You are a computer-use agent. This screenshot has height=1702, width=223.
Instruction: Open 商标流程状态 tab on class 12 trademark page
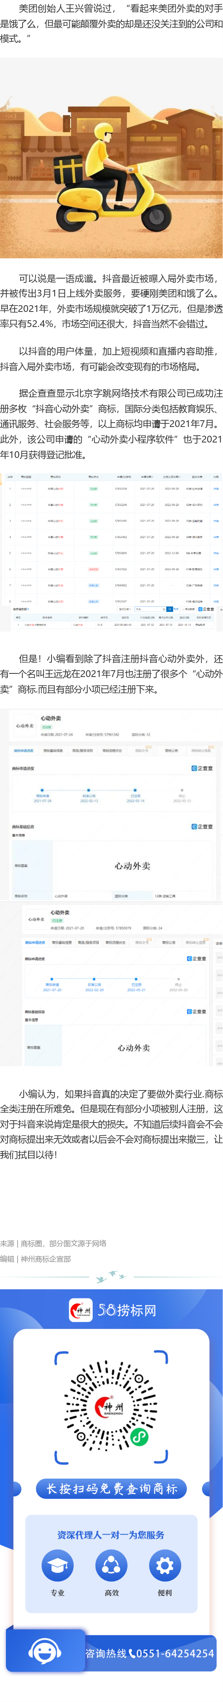coord(112,750)
